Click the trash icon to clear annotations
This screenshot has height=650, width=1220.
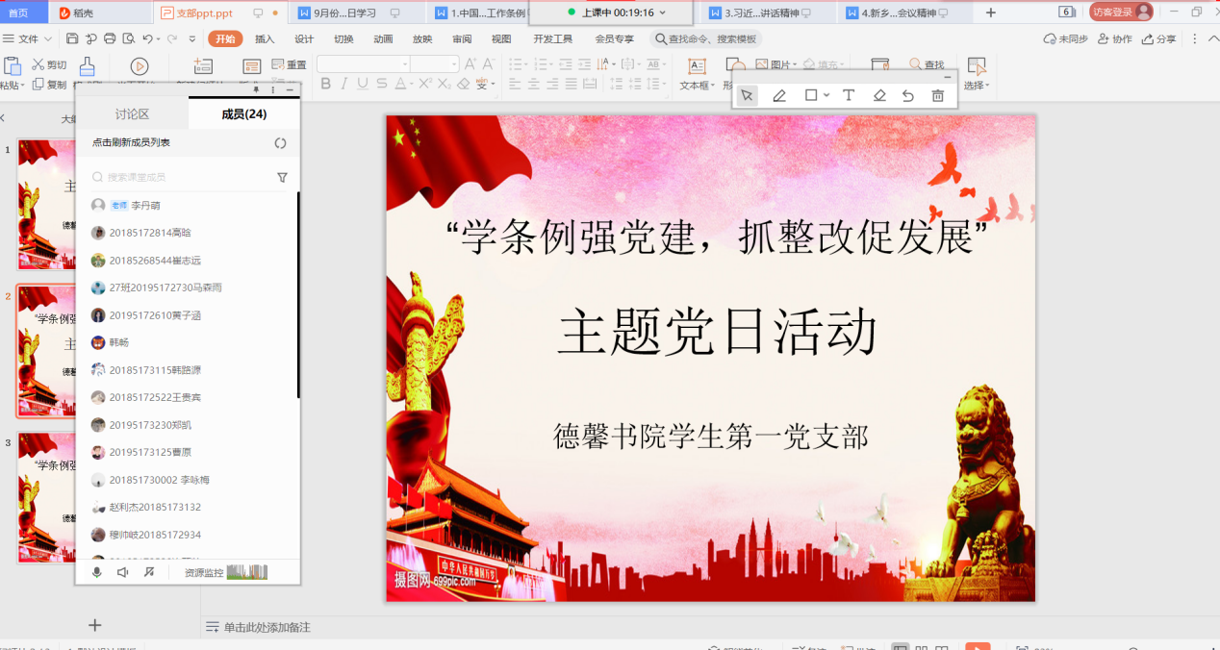click(938, 96)
